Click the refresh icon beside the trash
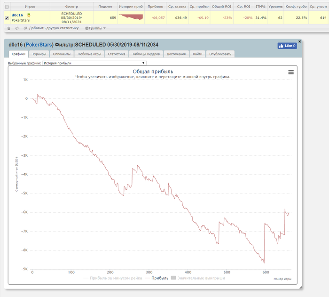 point(17,28)
